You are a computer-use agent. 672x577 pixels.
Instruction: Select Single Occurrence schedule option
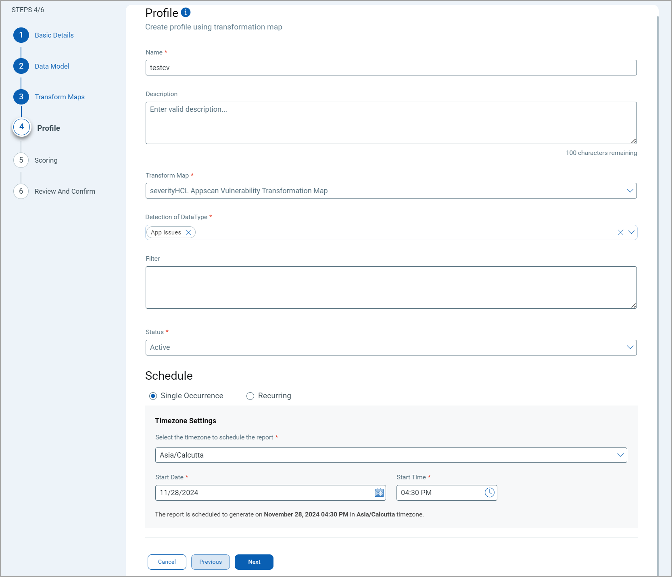coord(153,396)
